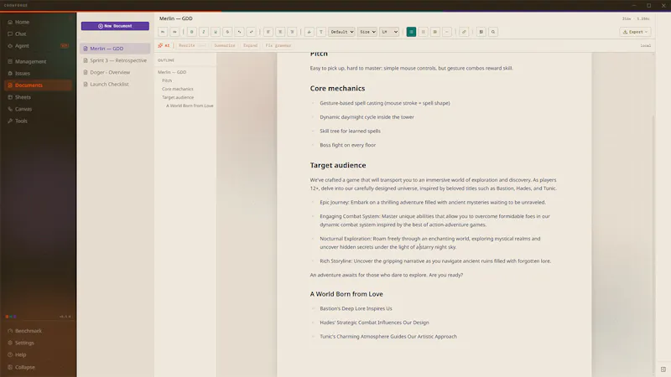The height and width of the screenshot is (377, 671).
Task: Jump to A World Born from Love outline entry
Action: tap(190, 106)
